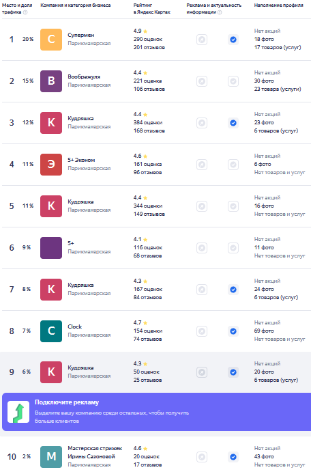The image size is (311, 472).
Task: Click the green arrow advertising icon
Action: (x=18, y=411)
